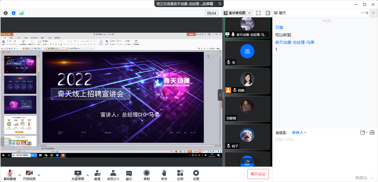Select 浩 participant video tile
This screenshot has width=378, height=182.
coord(247,53)
